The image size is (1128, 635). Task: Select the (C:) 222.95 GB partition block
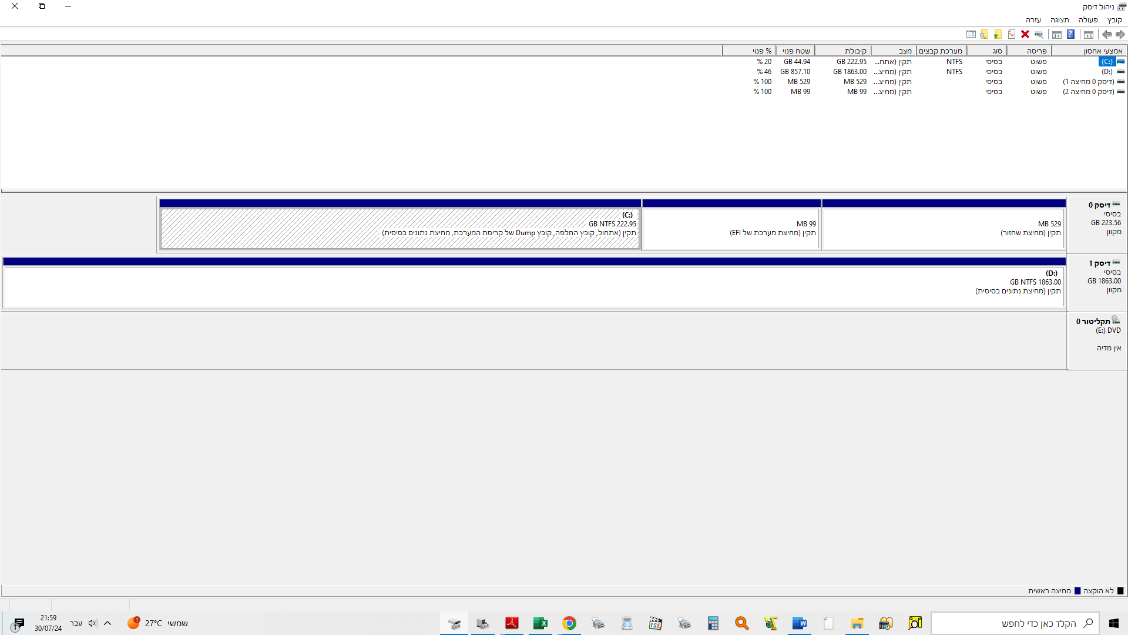coord(399,228)
